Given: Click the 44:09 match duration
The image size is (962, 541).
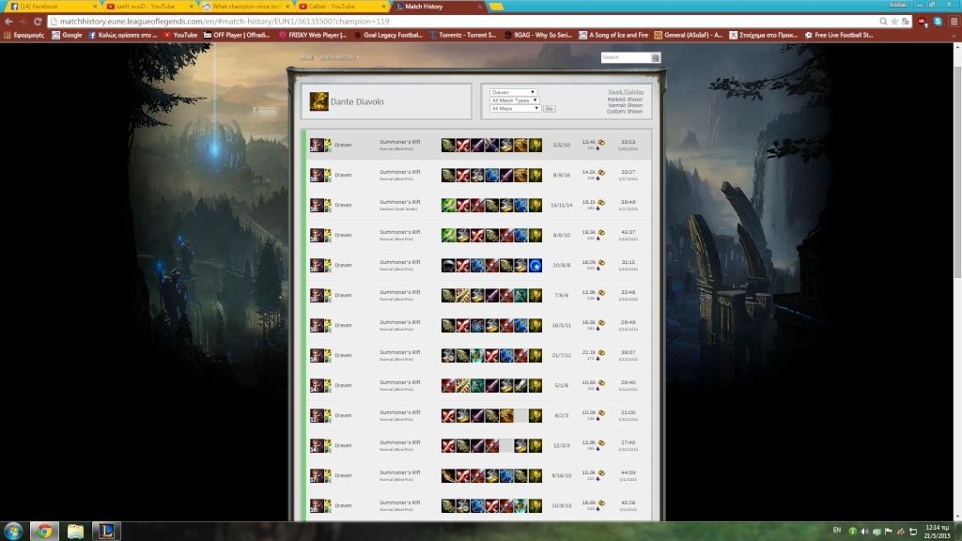Looking at the screenshot, I should [628, 472].
